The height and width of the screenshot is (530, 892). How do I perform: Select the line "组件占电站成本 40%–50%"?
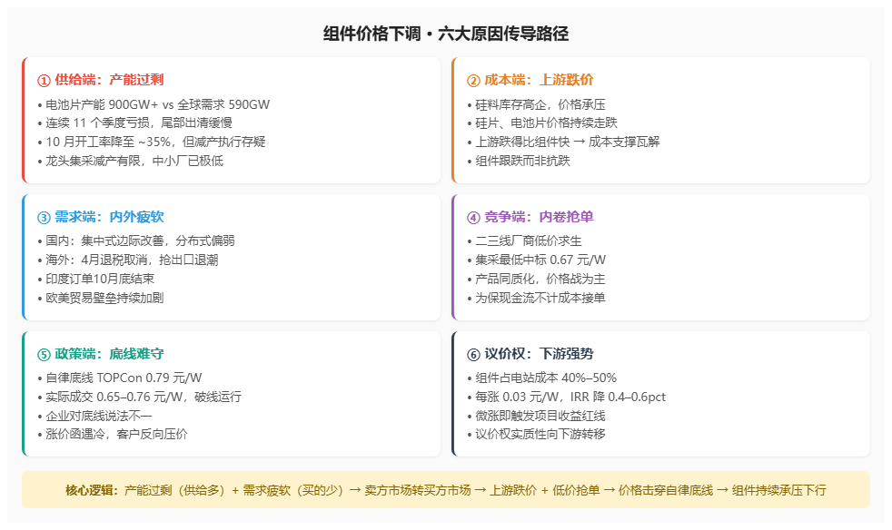coord(541,378)
